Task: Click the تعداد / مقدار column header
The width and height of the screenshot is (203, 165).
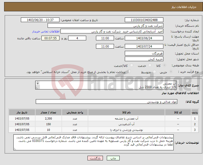Action: tap(48, 112)
